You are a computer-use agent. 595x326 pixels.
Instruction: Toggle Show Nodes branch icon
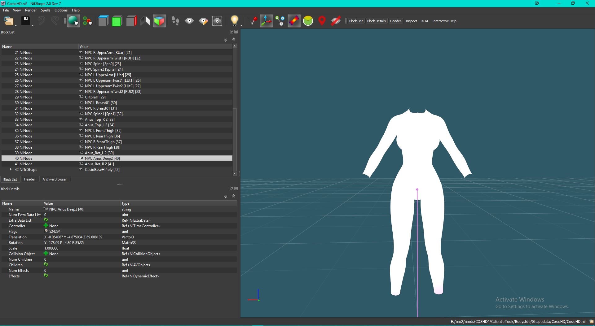click(x=280, y=21)
